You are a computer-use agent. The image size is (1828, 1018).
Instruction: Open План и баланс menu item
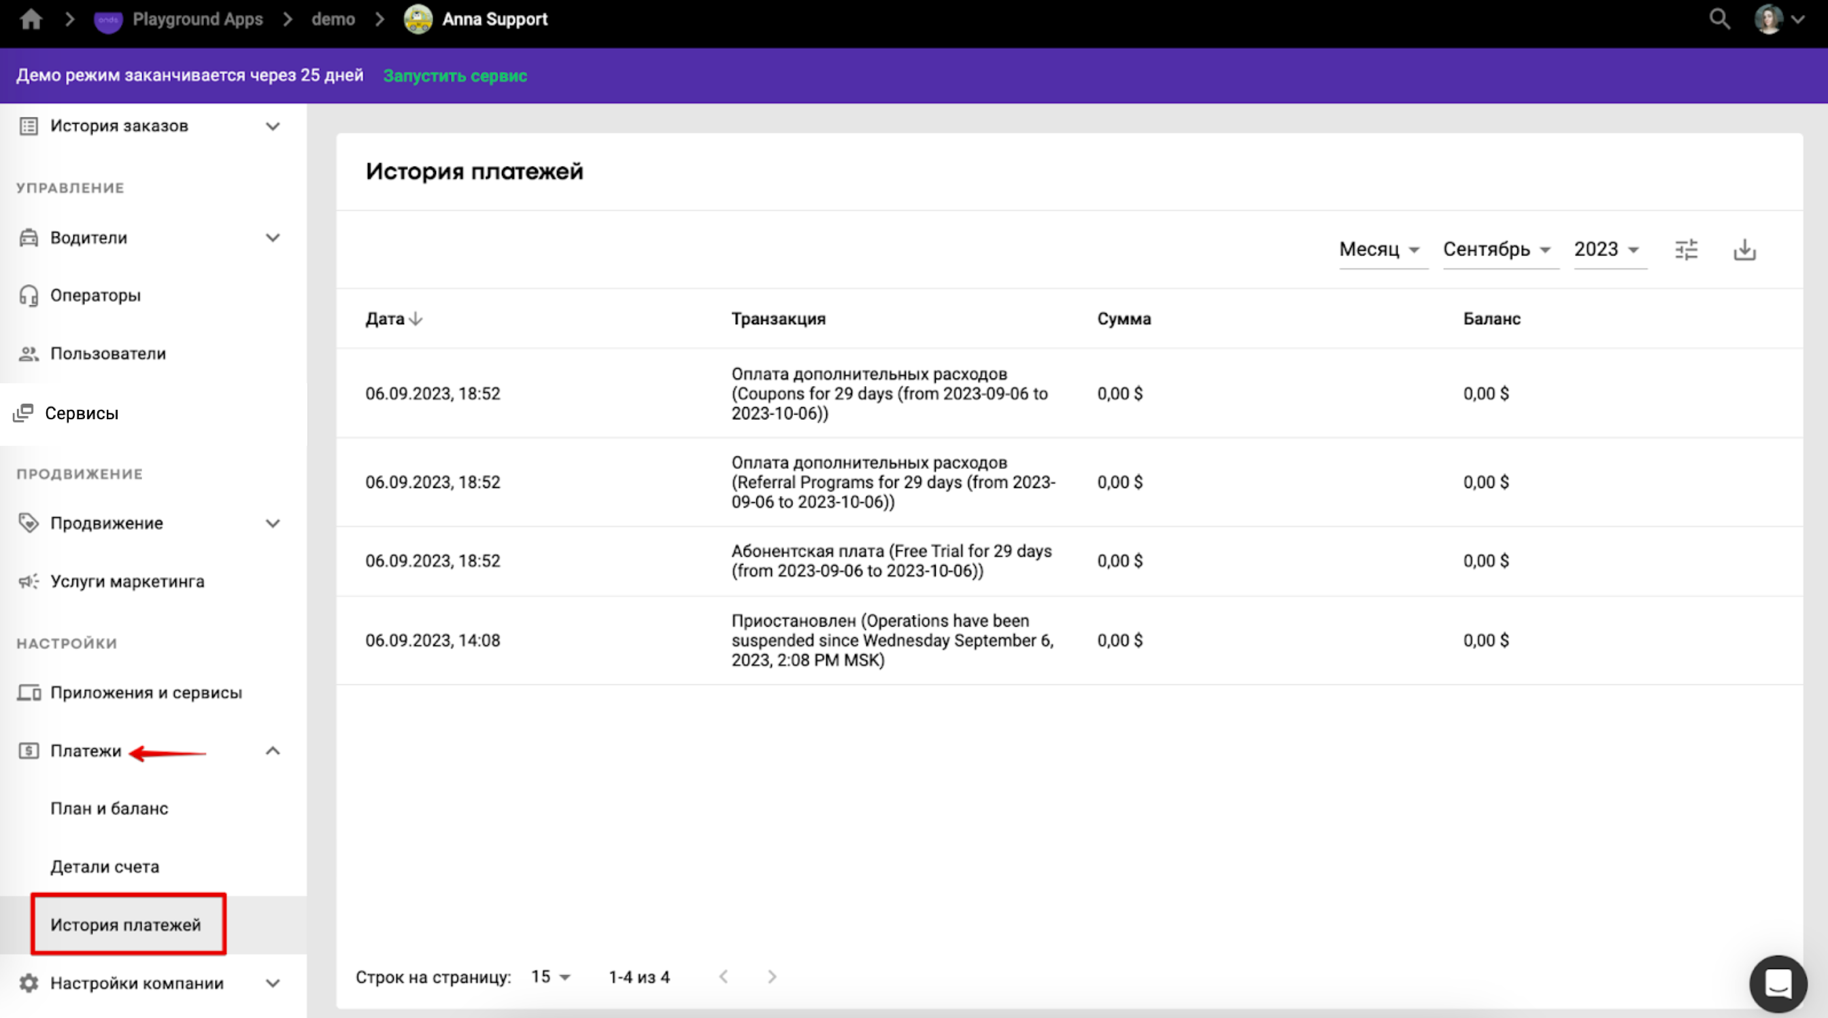pos(109,809)
